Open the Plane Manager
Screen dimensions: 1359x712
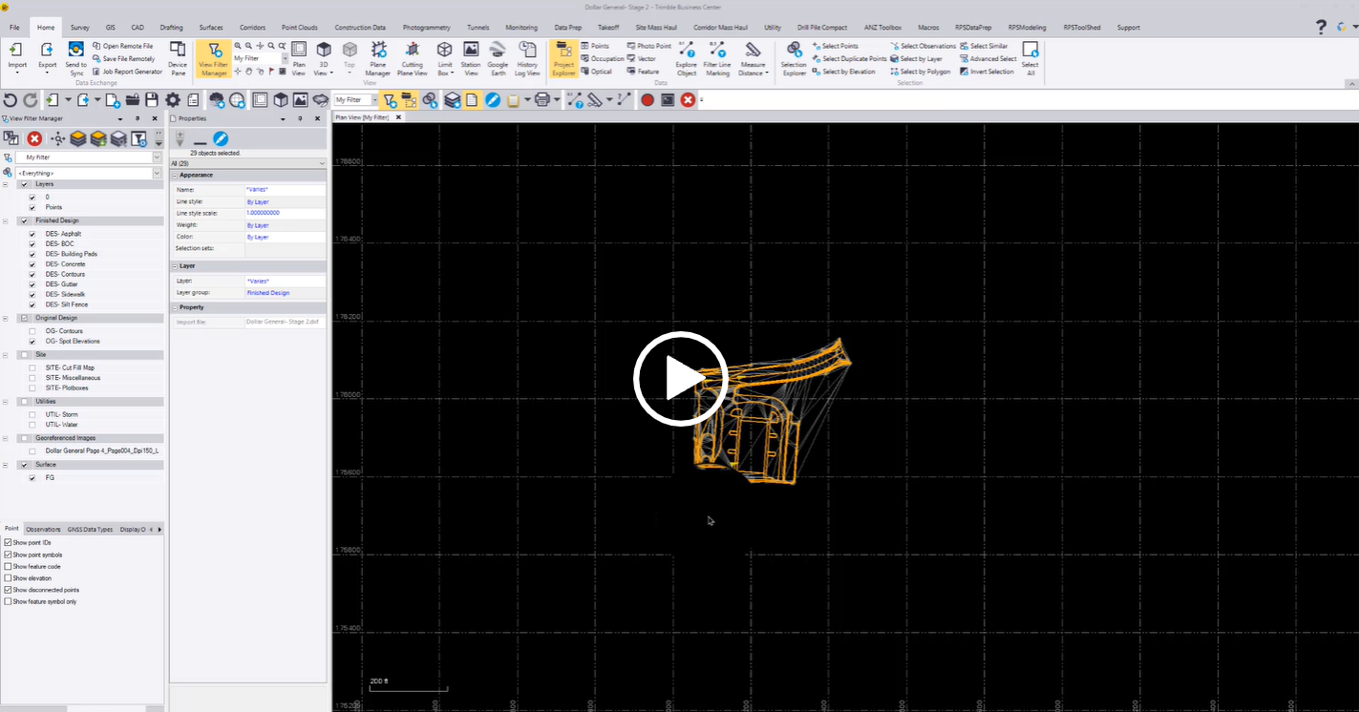point(378,58)
